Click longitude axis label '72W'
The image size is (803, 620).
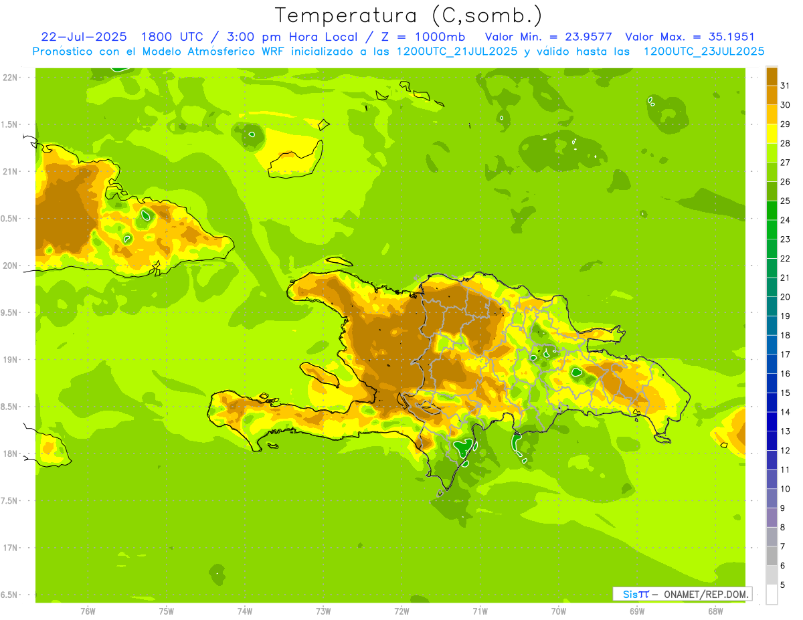pyautogui.click(x=401, y=611)
